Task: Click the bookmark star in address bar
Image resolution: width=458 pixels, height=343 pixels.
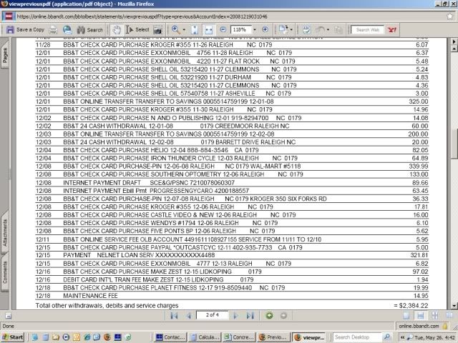Action: pyautogui.click(x=450, y=16)
